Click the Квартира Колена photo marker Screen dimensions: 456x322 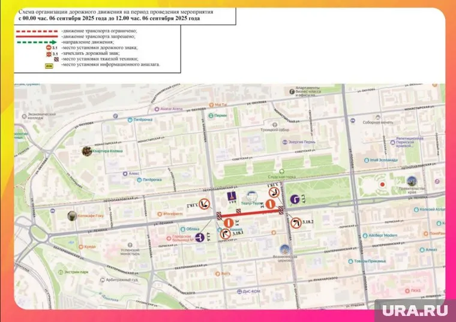(86, 151)
